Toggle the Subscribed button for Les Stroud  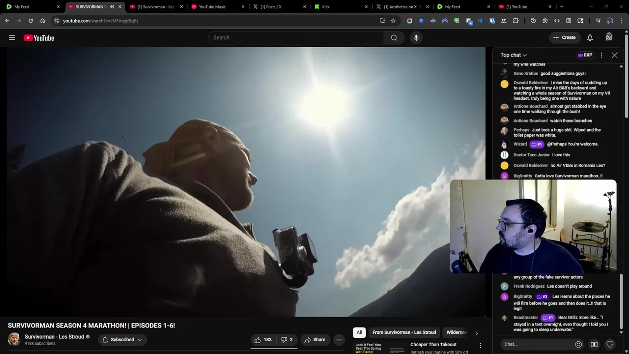click(122, 340)
